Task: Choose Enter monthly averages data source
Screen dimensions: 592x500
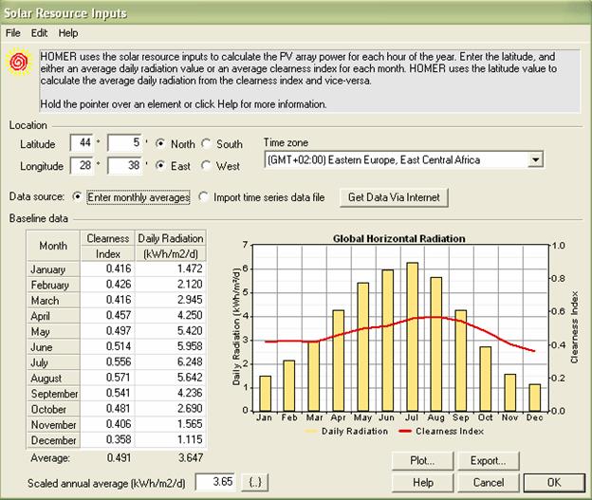Action: click(78, 197)
